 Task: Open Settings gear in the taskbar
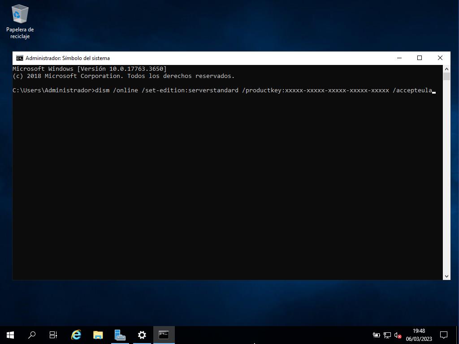pos(142,335)
